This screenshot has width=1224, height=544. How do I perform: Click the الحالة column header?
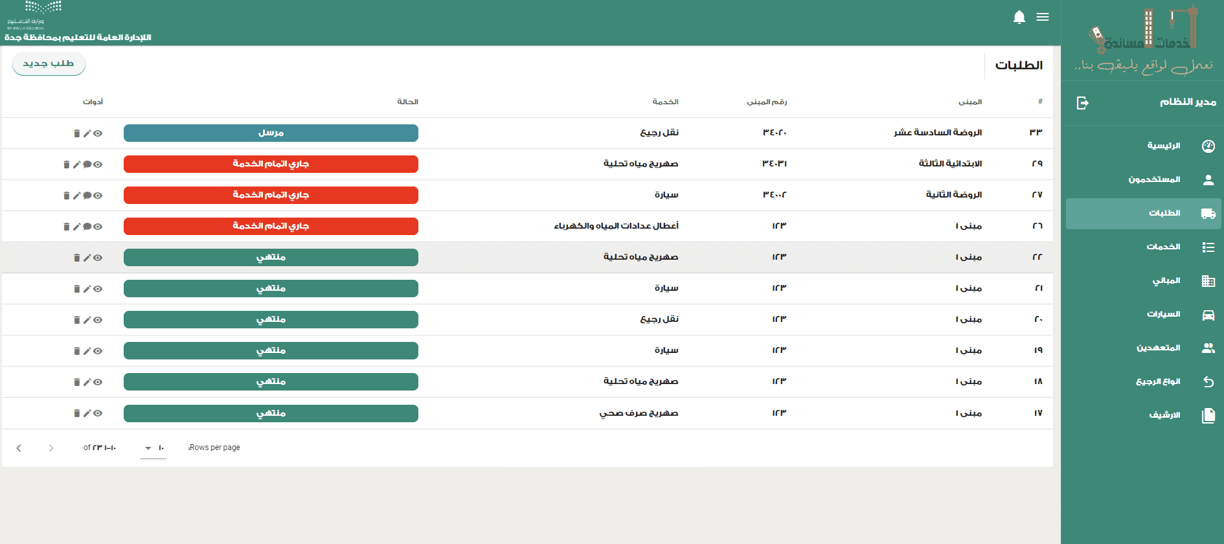pyautogui.click(x=407, y=102)
